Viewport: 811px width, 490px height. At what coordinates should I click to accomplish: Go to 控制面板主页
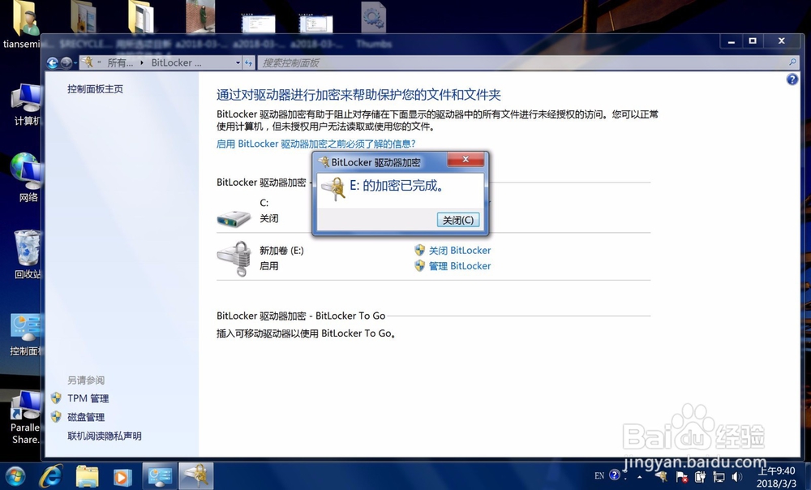tap(95, 89)
